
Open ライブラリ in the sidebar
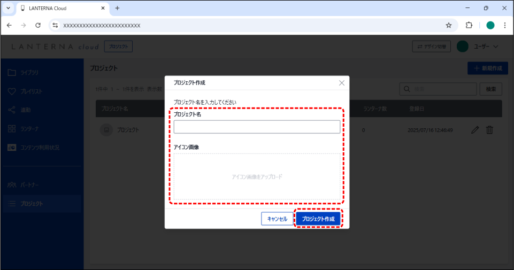click(29, 72)
